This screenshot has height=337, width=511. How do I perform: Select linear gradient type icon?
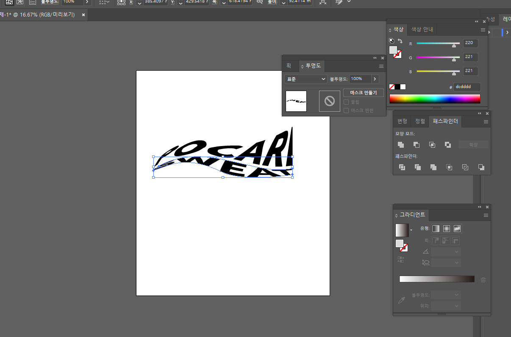(436, 229)
